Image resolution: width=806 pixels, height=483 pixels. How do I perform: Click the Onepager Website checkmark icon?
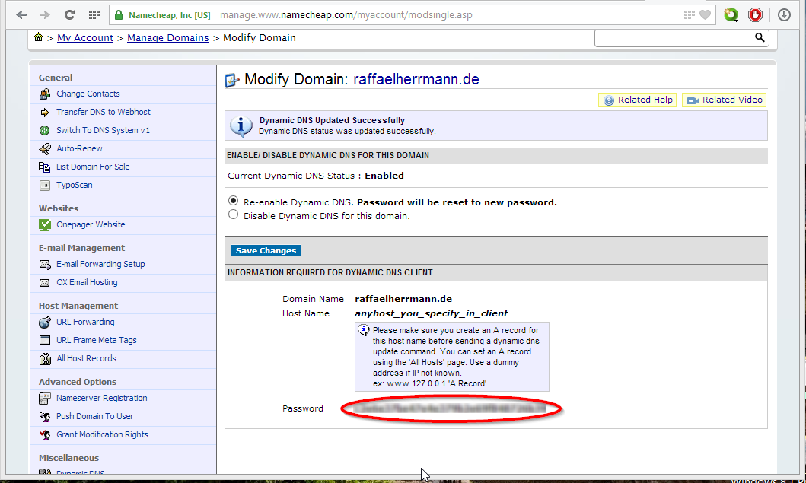45,224
